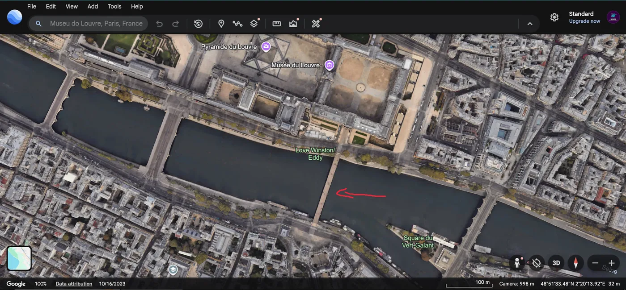Open the Add menu

coord(93,6)
